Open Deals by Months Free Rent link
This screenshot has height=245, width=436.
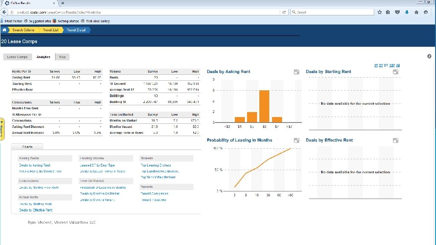[39, 188]
